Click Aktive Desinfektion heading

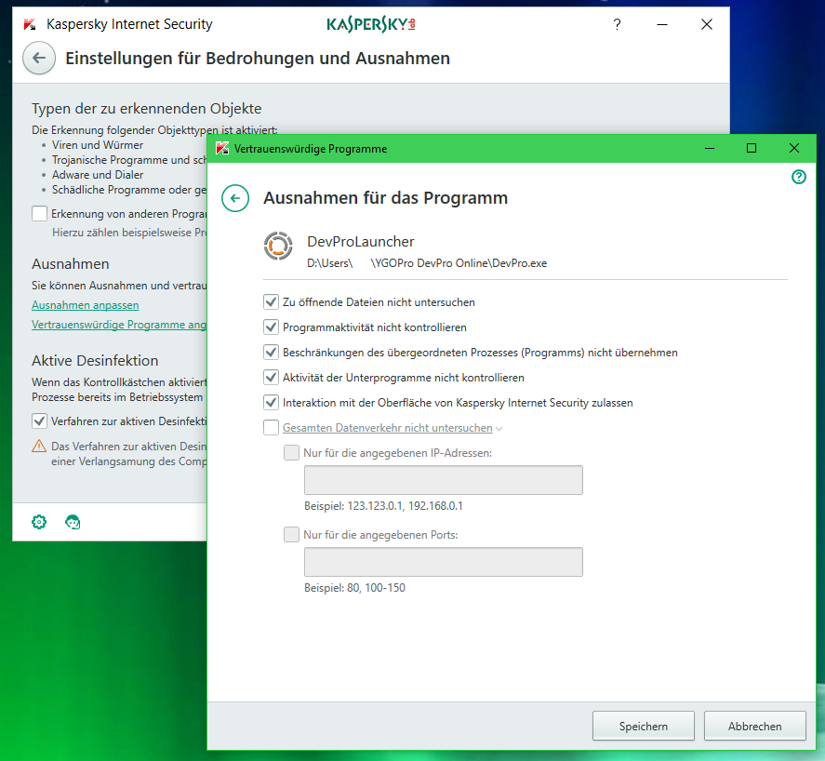(x=95, y=361)
